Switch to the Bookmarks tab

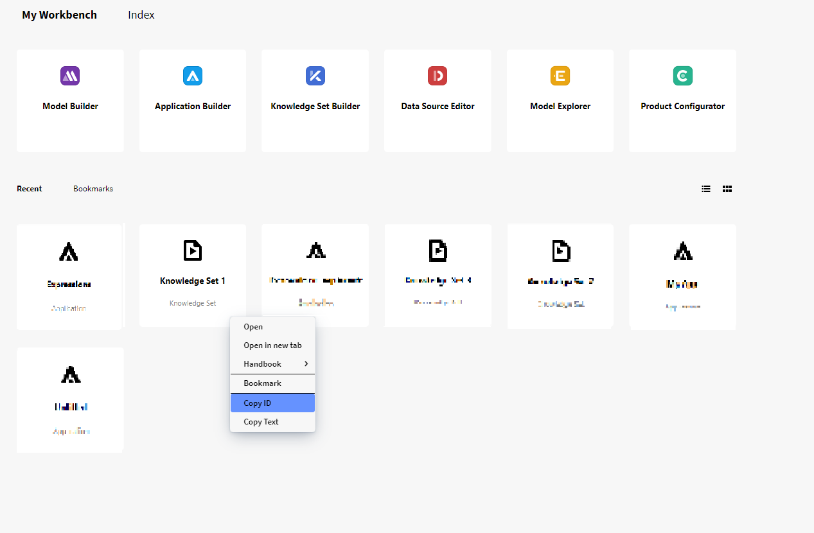pyautogui.click(x=93, y=189)
